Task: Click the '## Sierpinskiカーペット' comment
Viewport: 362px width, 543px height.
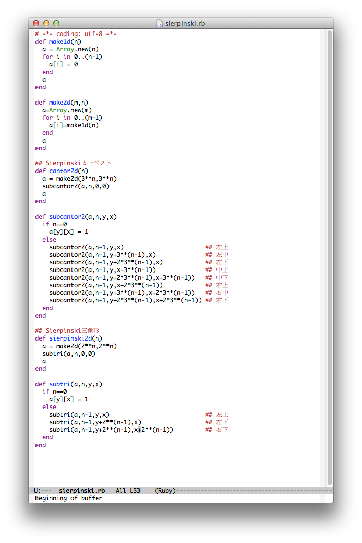Action: (x=73, y=163)
